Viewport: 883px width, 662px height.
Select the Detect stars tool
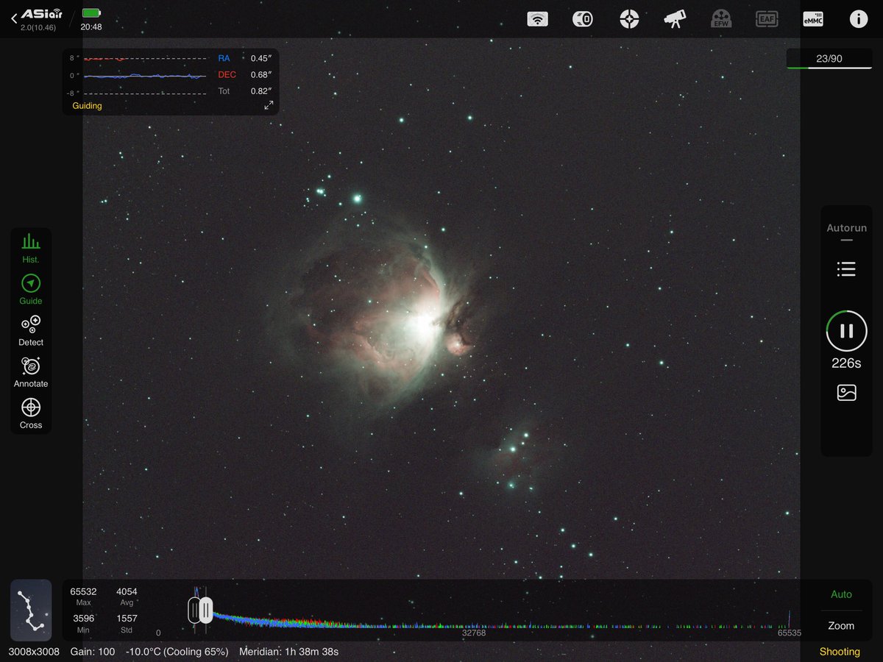pos(31,331)
